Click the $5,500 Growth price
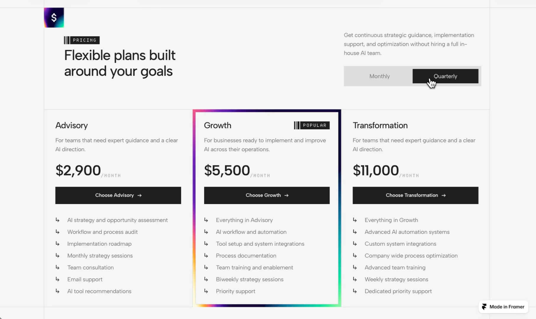This screenshot has height=319, width=536. point(227,170)
